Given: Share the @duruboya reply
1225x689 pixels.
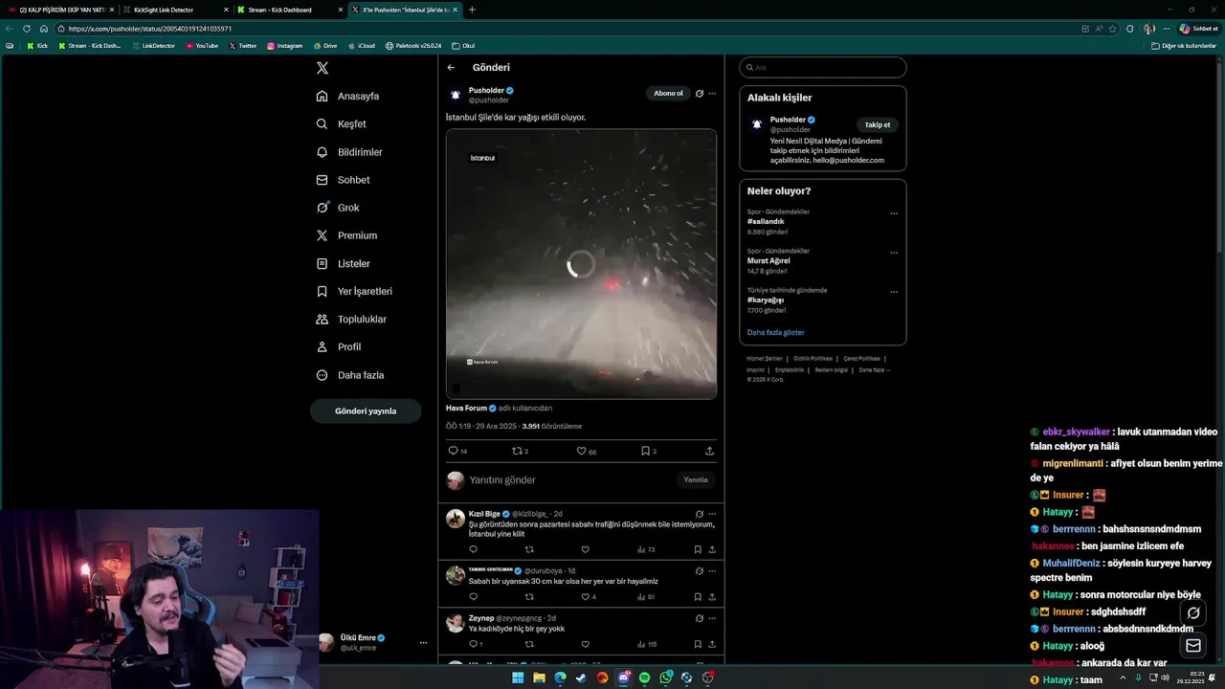Looking at the screenshot, I should tap(712, 597).
